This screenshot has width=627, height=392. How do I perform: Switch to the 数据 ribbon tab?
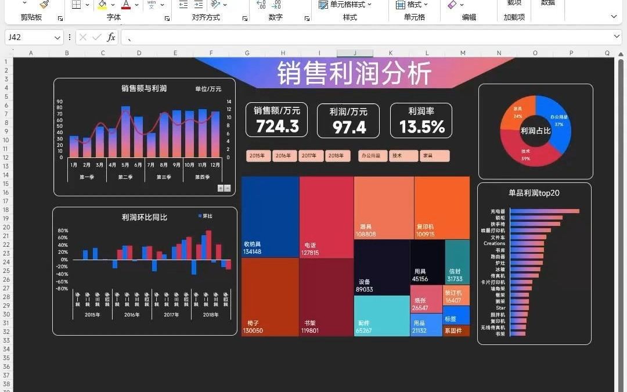click(547, 5)
